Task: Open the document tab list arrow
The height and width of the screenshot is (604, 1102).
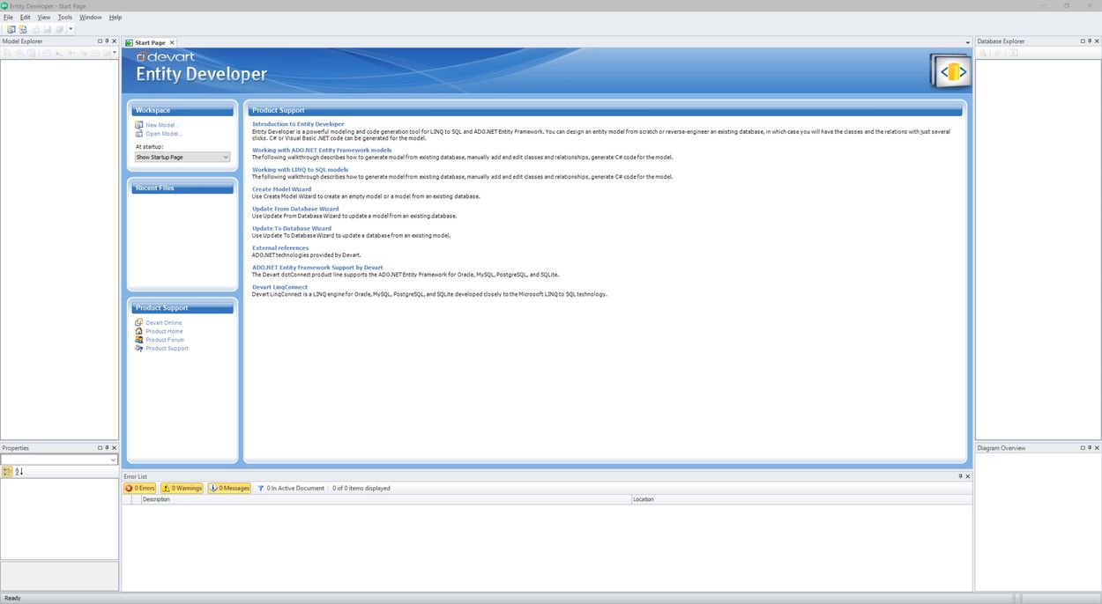Action: (968, 42)
